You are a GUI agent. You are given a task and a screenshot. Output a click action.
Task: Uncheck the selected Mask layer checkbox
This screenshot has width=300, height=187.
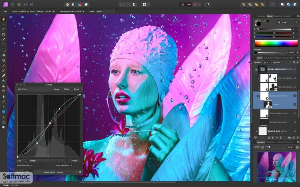pos(295,104)
